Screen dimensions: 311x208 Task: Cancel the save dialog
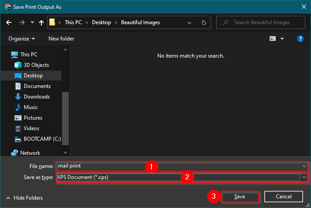pos(284,197)
